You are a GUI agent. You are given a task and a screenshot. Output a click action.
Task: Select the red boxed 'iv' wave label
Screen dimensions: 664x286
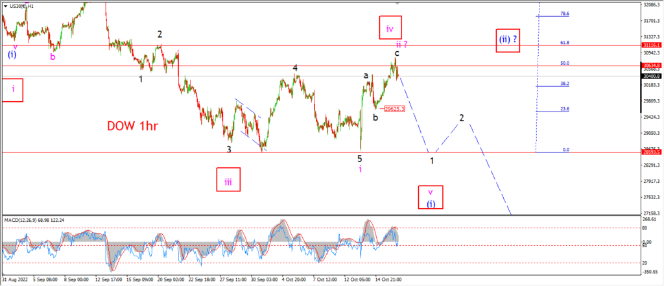pyautogui.click(x=390, y=29)
